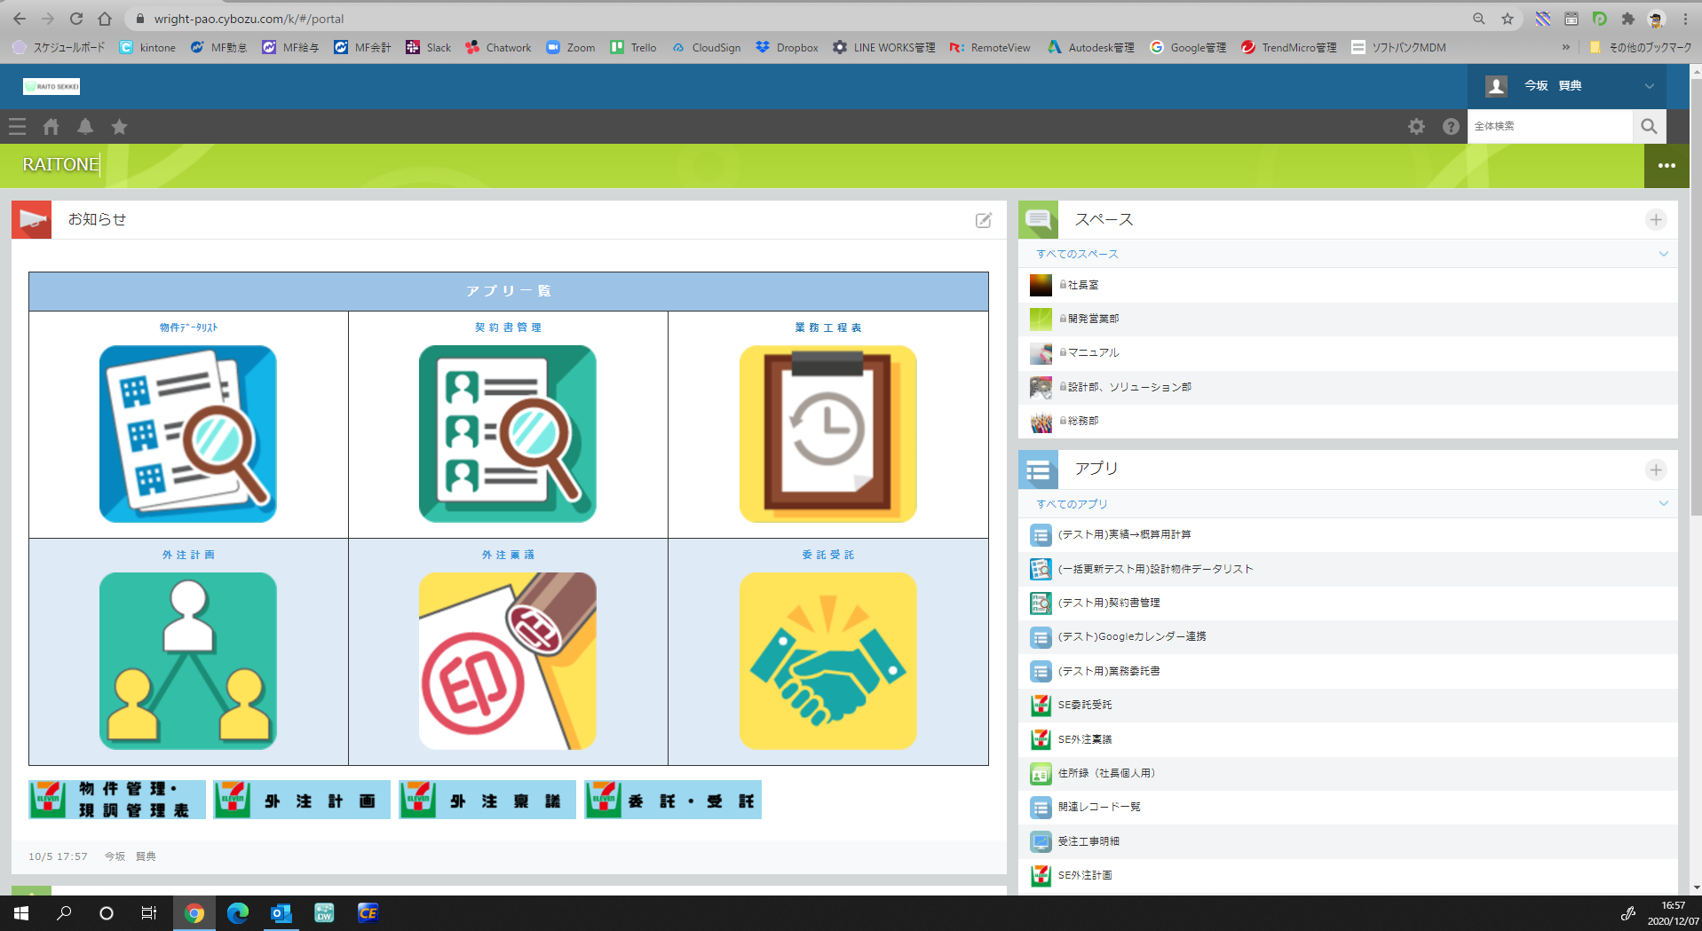Open Microsoft Edge from the taskbar
This screenshot has width=1702, height=931.
tap(237, 912)
